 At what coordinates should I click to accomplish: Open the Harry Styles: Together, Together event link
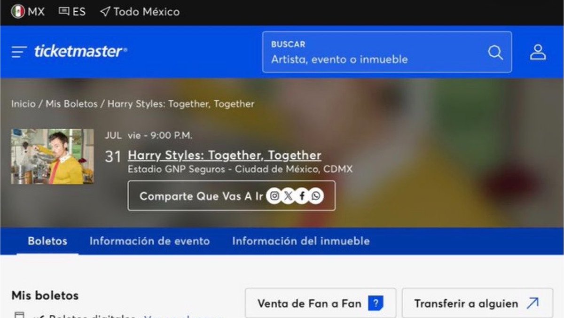tap(225, 155)
